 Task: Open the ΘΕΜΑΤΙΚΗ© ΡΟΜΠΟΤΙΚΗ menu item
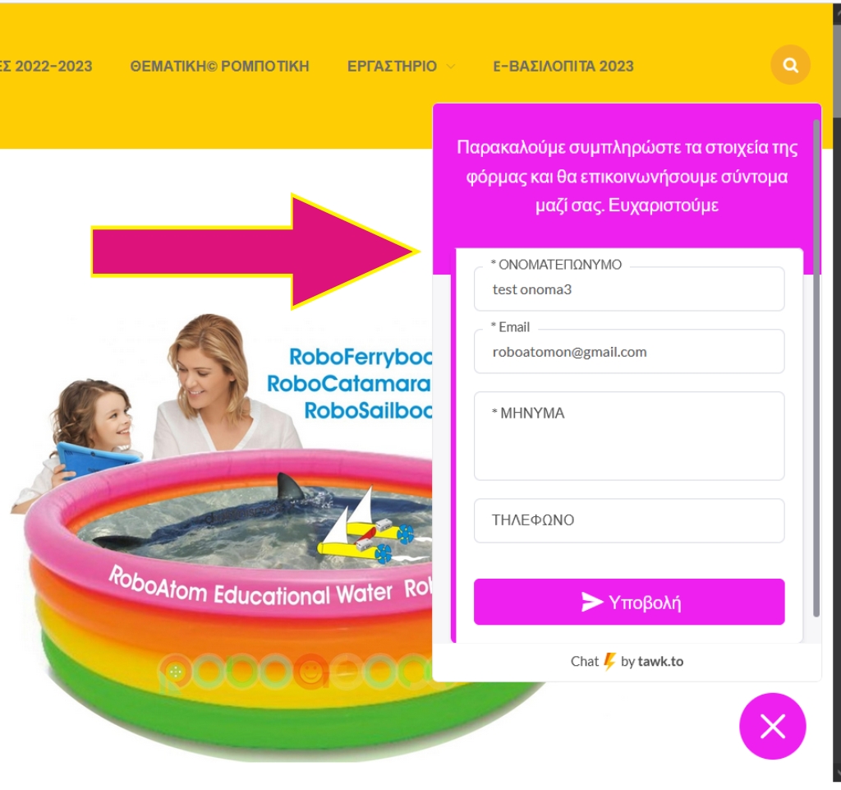pos(219,66)
